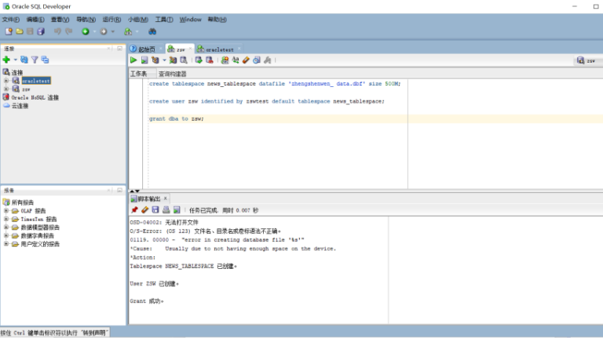Click the 'grant dba to zsw;' line in editor

(x=177, y=118)
